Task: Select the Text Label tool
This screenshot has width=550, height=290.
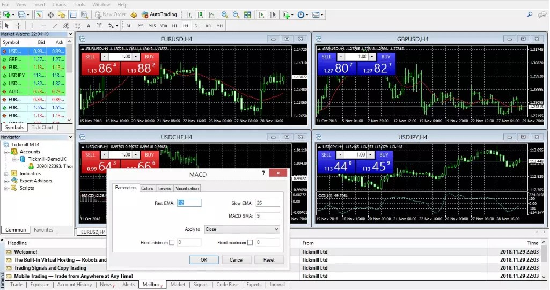Action: [100, 26]
